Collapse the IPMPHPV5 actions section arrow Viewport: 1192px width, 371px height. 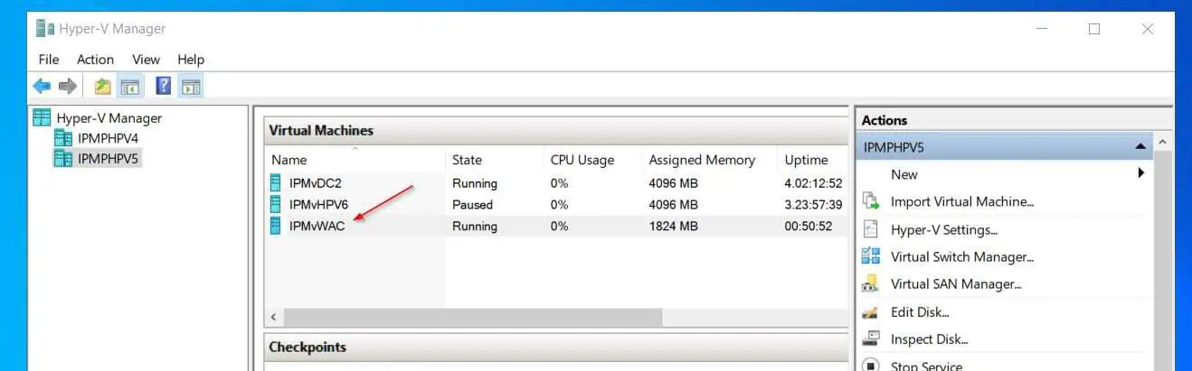pyautogui.click(x=1140, y=147)
